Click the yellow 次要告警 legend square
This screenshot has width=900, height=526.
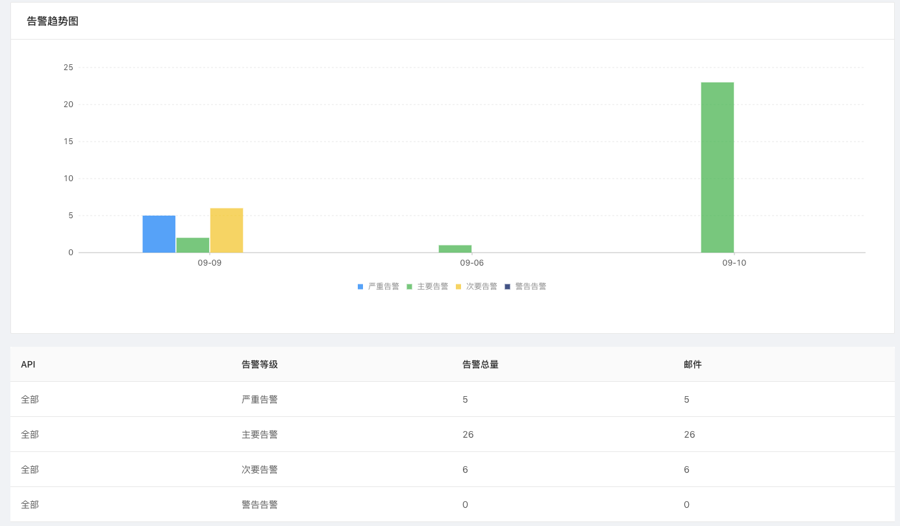(458, 286)
